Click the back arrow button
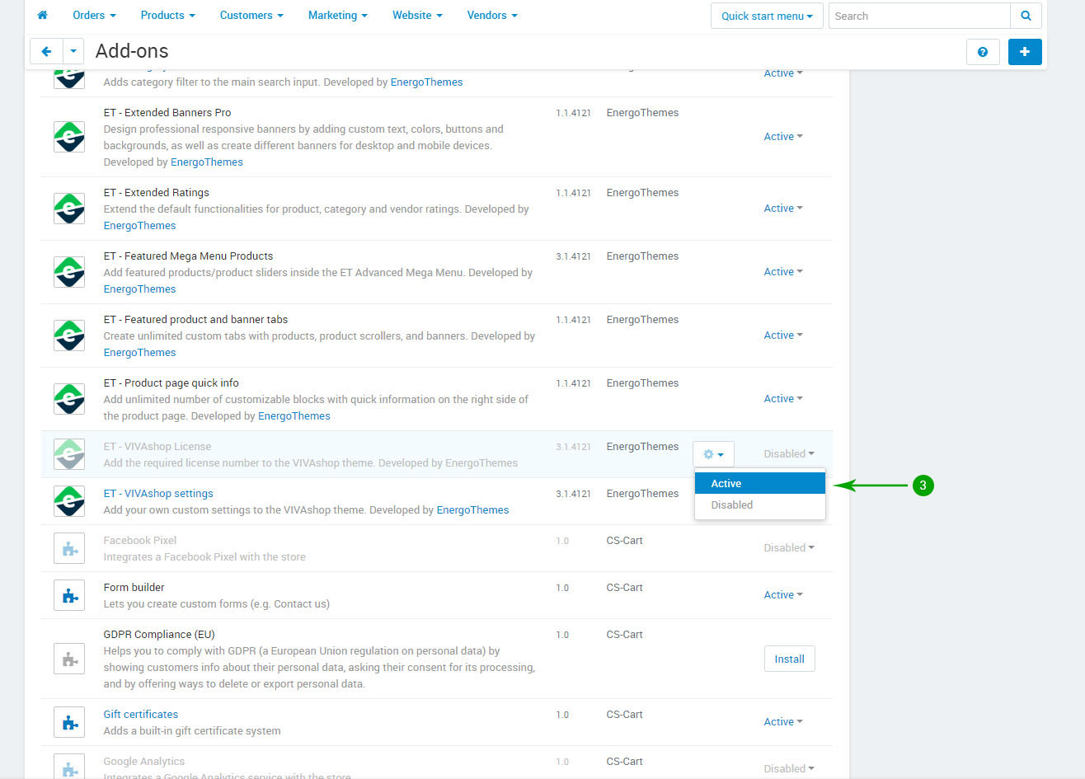The image size is (1085, 779). click(46, 51)
